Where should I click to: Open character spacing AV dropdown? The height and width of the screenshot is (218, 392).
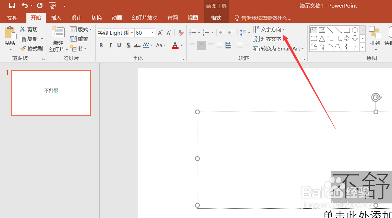click(148, 45)
